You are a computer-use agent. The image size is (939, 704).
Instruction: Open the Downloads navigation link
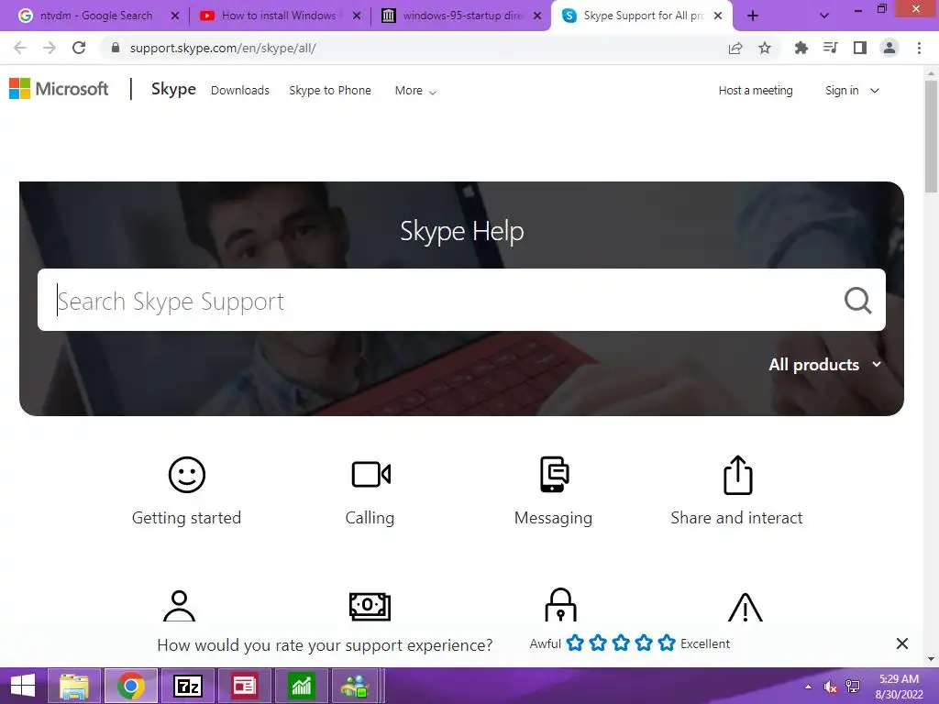(x=240, y=91)
